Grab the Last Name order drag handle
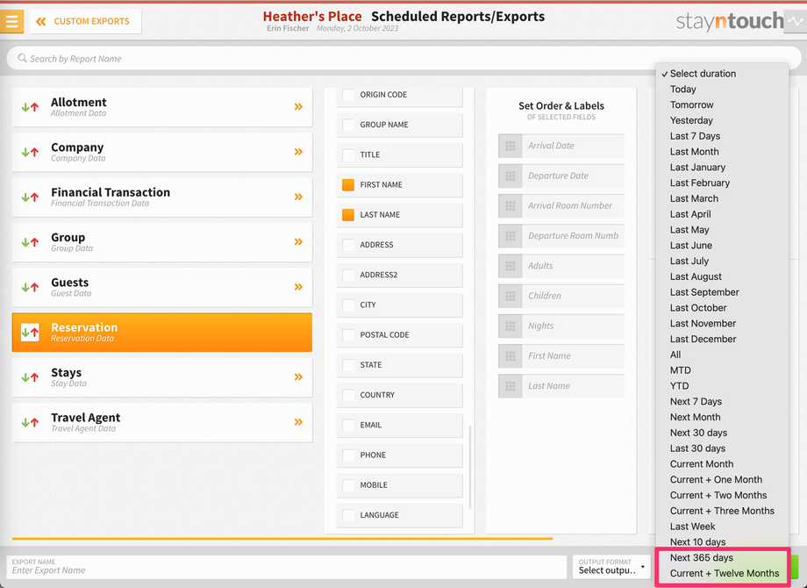 tap(510, 386)
